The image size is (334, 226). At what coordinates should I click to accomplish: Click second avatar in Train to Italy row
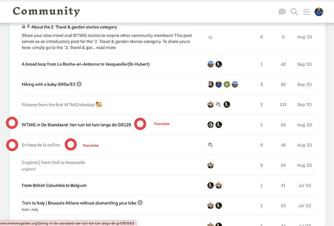218,206
